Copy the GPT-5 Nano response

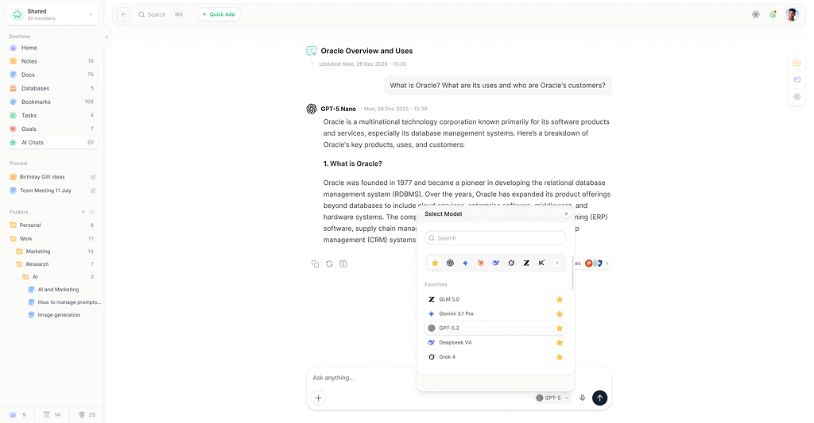pos(315,263)
